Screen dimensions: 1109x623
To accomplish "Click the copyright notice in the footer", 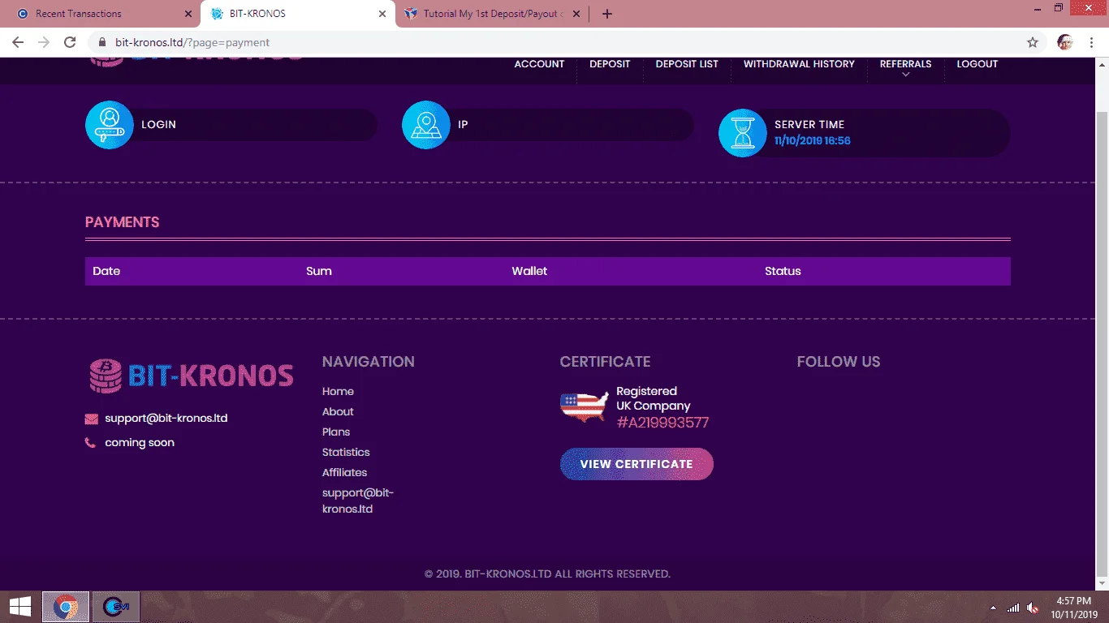I will point(547,574).
